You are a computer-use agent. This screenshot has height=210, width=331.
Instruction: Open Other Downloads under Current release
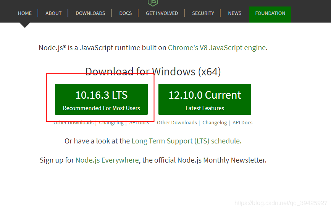(177, 123)
